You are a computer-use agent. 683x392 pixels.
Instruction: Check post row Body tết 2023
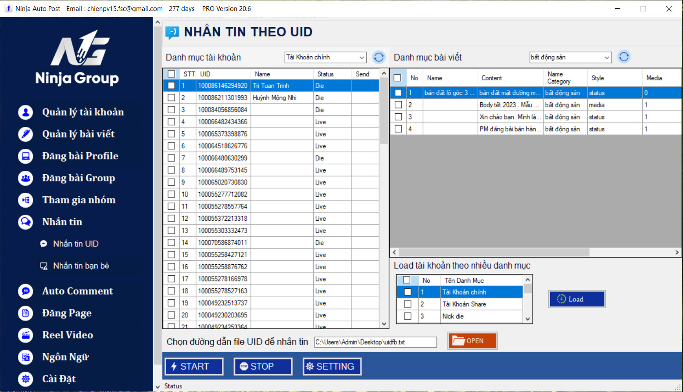click(x=398, y=105)
